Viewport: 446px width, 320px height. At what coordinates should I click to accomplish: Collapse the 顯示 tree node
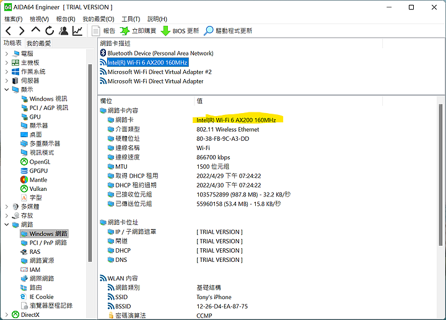[7, 90]
